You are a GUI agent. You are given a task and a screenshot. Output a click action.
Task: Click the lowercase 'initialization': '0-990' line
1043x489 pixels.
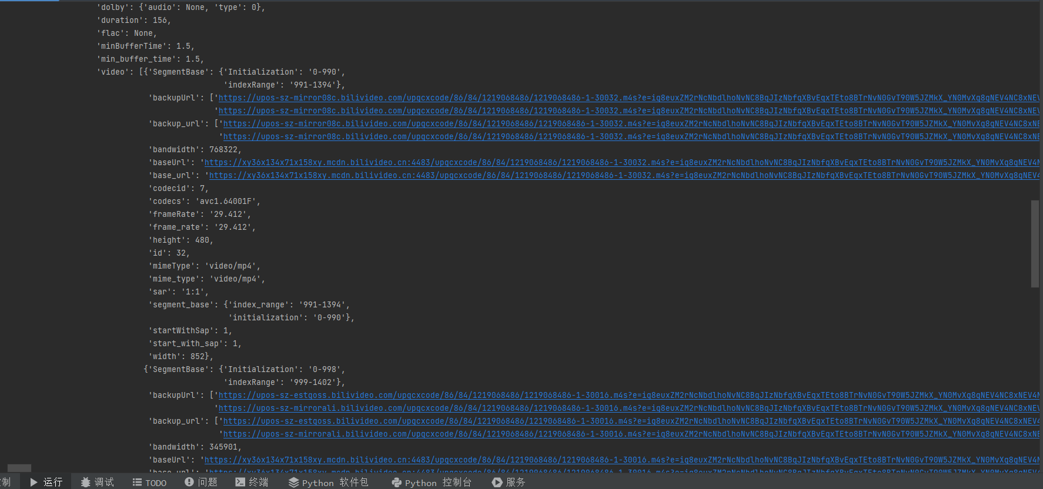click(292, 318)
